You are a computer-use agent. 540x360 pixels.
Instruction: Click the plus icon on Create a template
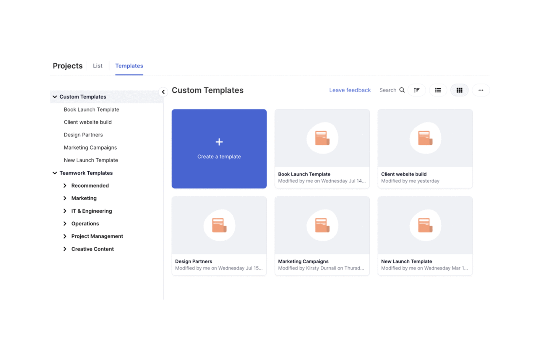[x=219, y=142]
